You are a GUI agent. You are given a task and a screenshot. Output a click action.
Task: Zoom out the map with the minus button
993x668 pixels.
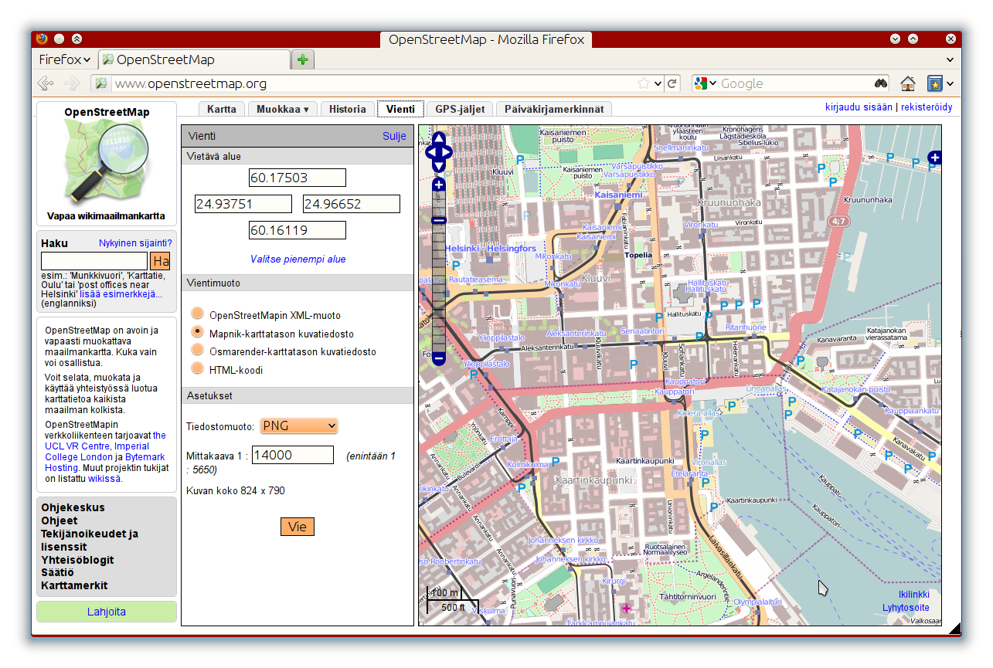(439, 358)
